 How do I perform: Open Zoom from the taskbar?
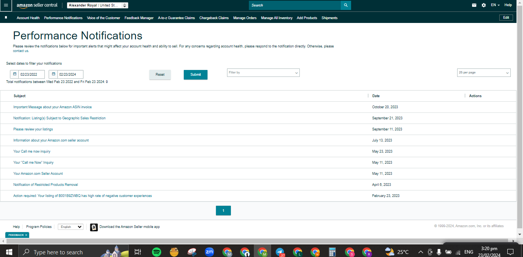pos(209,252)
